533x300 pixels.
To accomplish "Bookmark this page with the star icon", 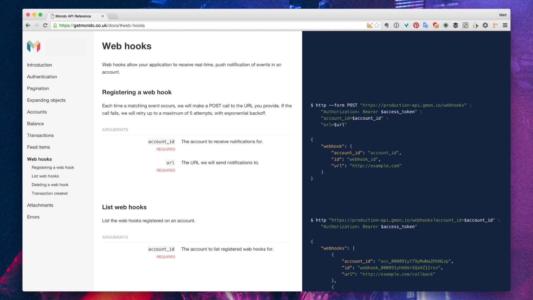I will pyautogui.click(x=377, y=25).
